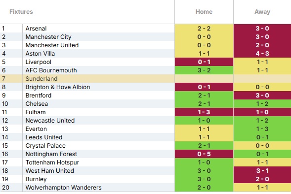Open the Arsenal team link
This screenshot has height=194, width=291.
click(x=36, y=29)
